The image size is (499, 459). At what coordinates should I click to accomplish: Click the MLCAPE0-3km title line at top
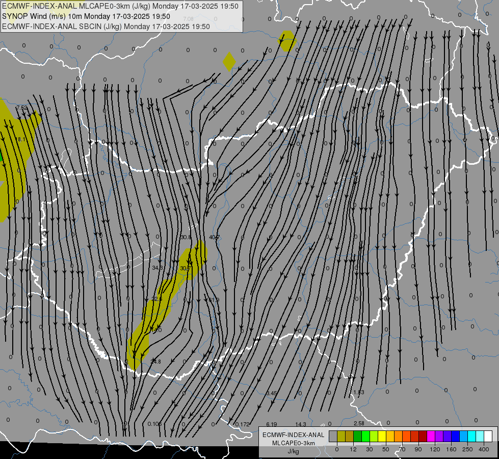[120, 6]
